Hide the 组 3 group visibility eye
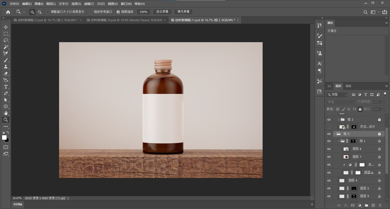 click(x=329, y=134)
